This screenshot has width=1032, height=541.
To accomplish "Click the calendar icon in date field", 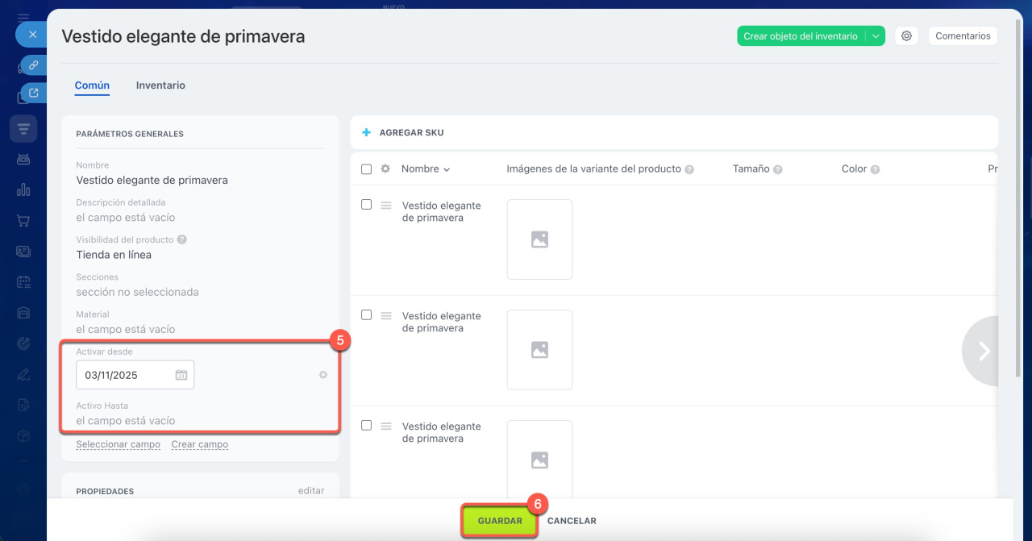I will 181,375.
